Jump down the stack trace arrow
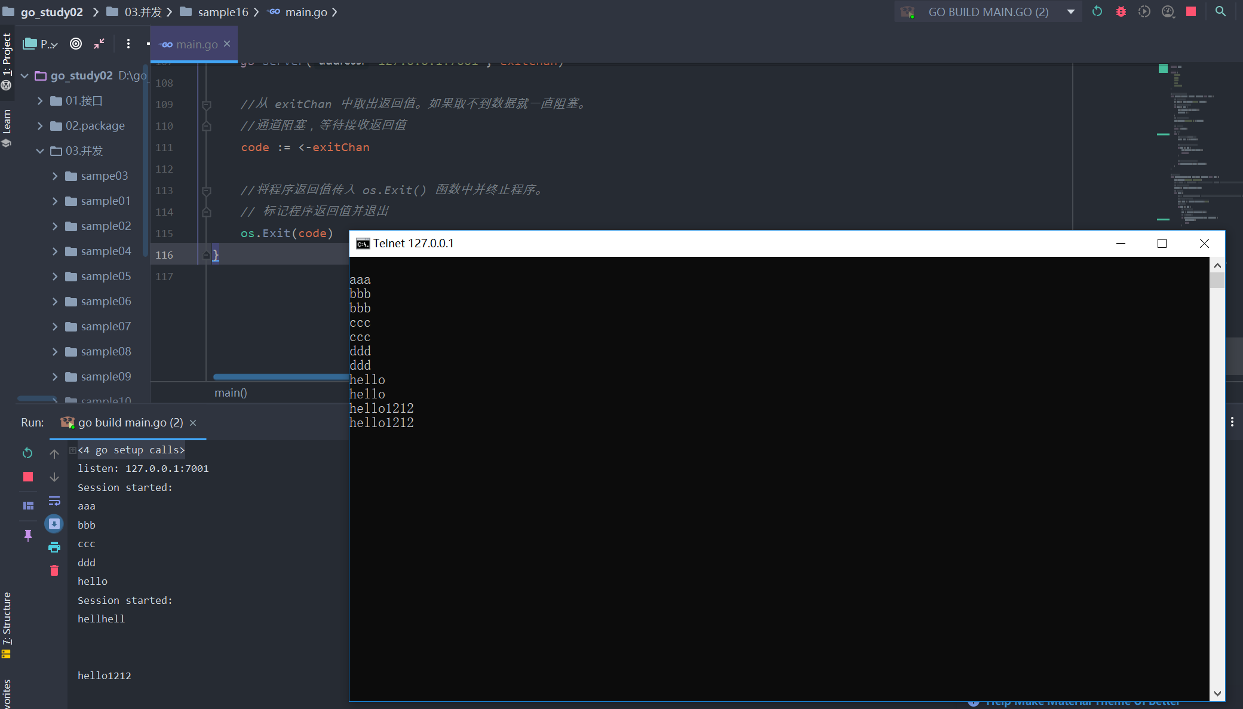This screenshot has width=1243, height=709. 54,477
